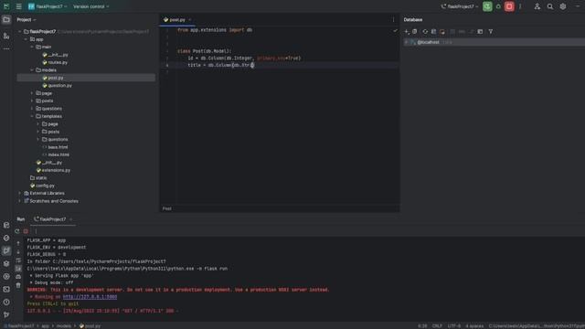Open editor tab options (three dots)
This screenshot has height=329, width=585.
pyautogui.click(x=393, y=20)
